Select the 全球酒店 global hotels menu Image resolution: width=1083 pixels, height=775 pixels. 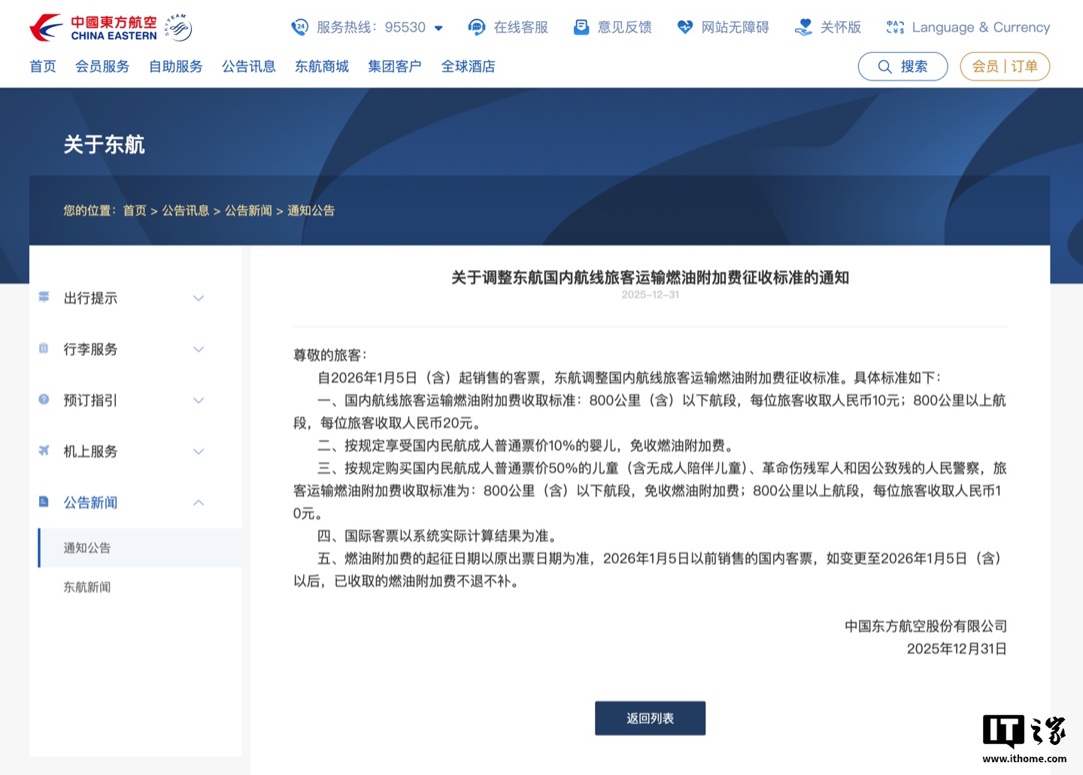click(x=469, y=66)
